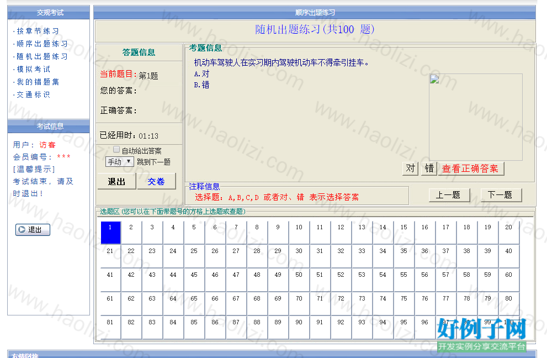Click the 访客 user name

click(x=47, y=145)
